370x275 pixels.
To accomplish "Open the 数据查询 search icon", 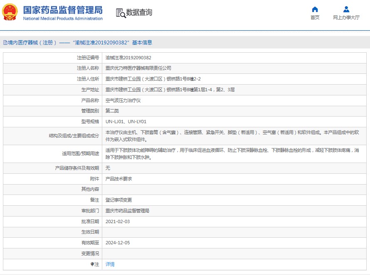I will tap(121, 13).
